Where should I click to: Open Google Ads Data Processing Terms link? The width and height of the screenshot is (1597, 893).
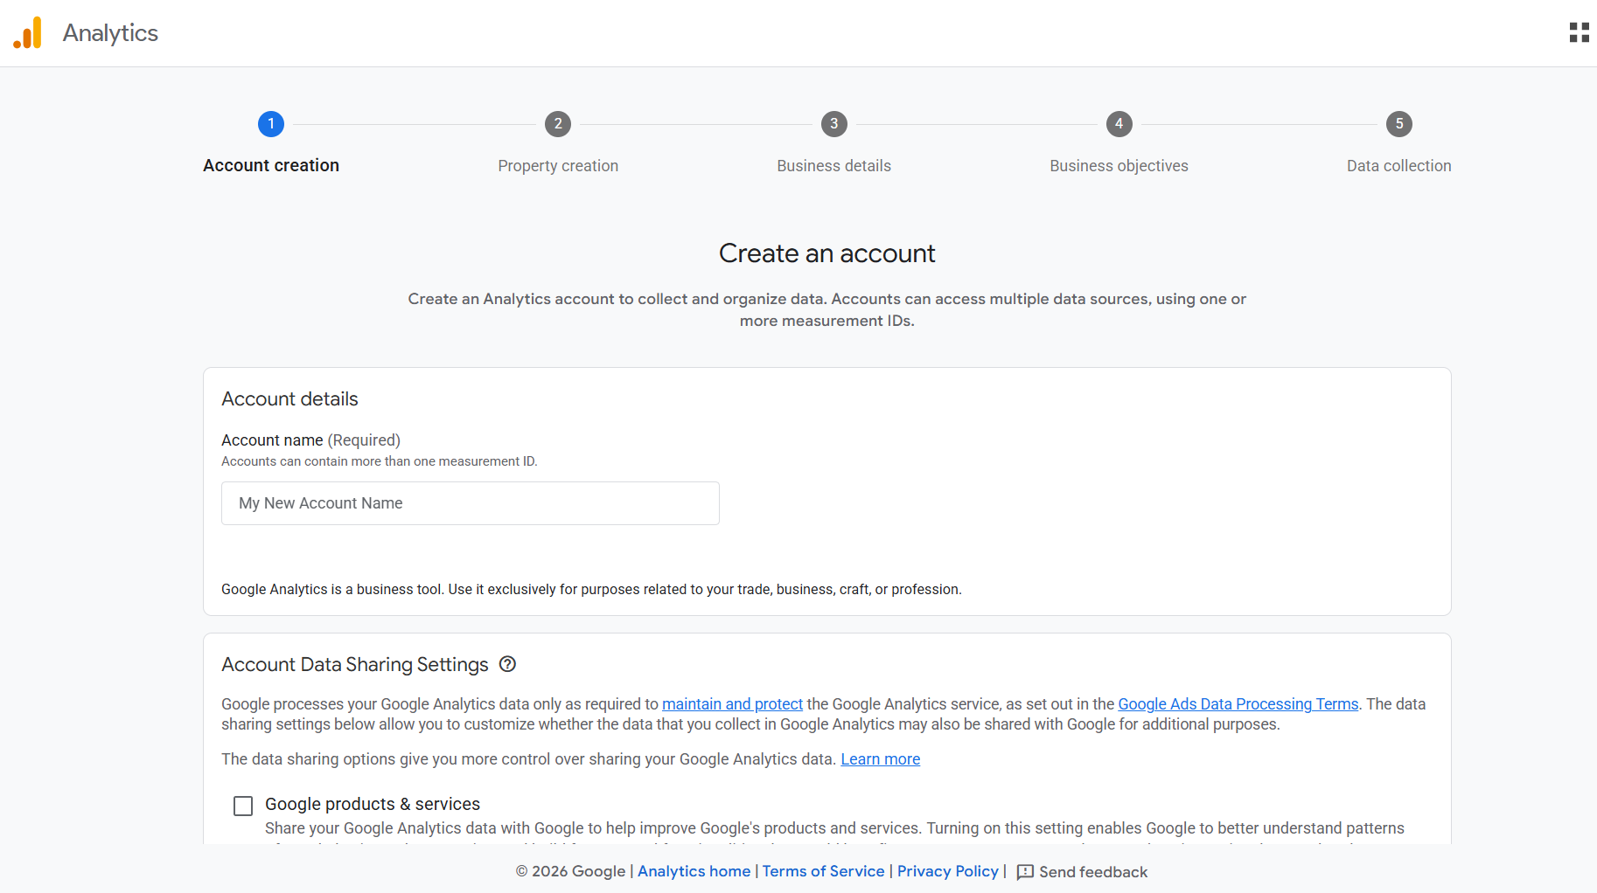pyautogui.click(x=1238, y=704)
